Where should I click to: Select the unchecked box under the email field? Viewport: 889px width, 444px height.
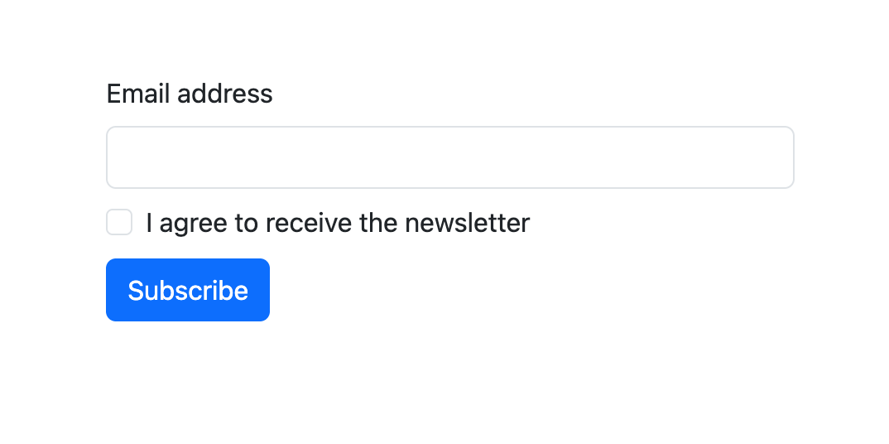119,223
